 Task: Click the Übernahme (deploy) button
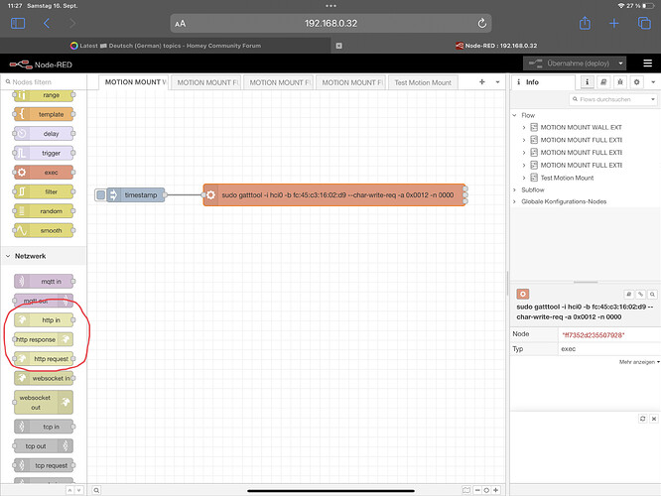point(570,63)
